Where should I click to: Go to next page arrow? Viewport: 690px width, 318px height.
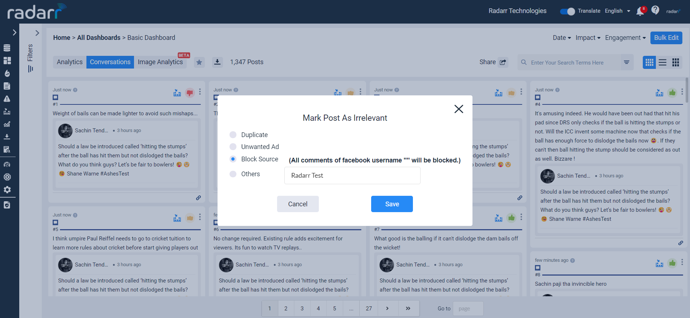click(x=387, y=308)
